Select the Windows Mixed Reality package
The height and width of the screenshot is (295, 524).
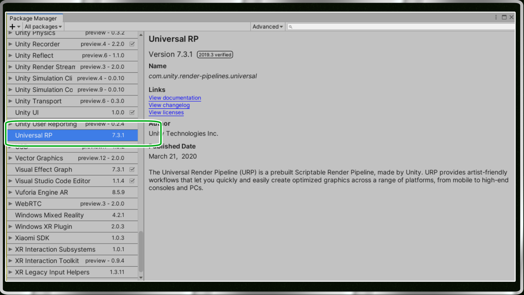72,215
